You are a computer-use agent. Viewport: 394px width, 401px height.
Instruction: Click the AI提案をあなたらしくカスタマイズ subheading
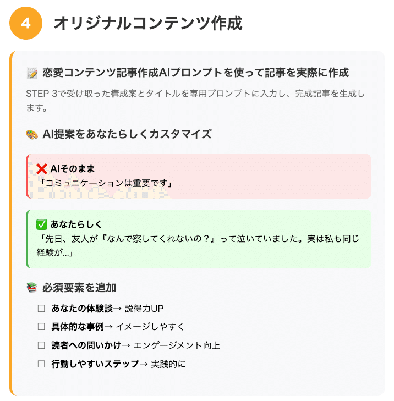tap(127, 134)
